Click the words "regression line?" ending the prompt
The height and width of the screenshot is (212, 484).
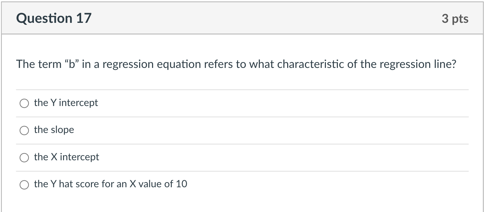coord(418,64)
